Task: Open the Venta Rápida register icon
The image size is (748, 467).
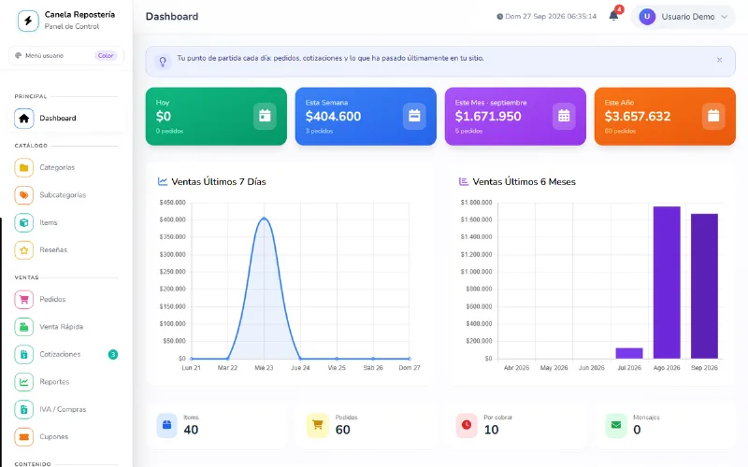Action: [x=24, y=327]
